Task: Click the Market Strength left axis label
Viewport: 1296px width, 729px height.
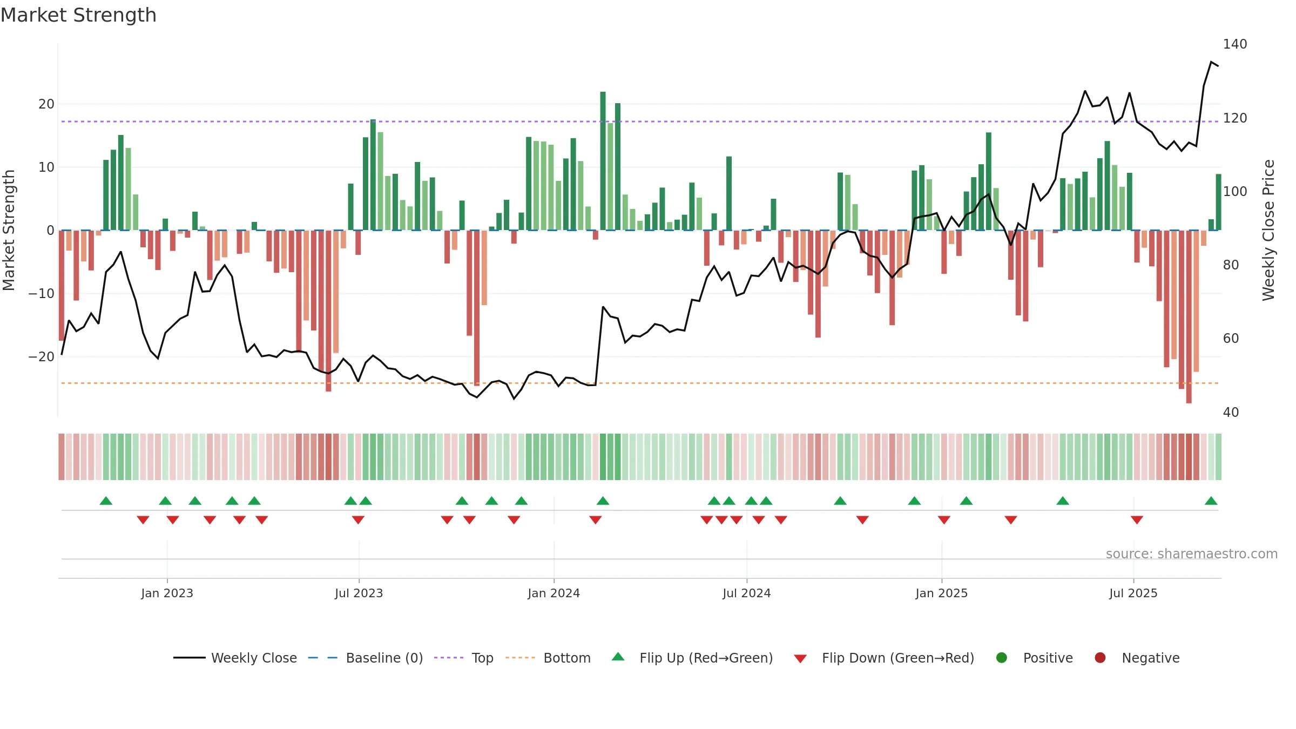Action: coord(9,230)
